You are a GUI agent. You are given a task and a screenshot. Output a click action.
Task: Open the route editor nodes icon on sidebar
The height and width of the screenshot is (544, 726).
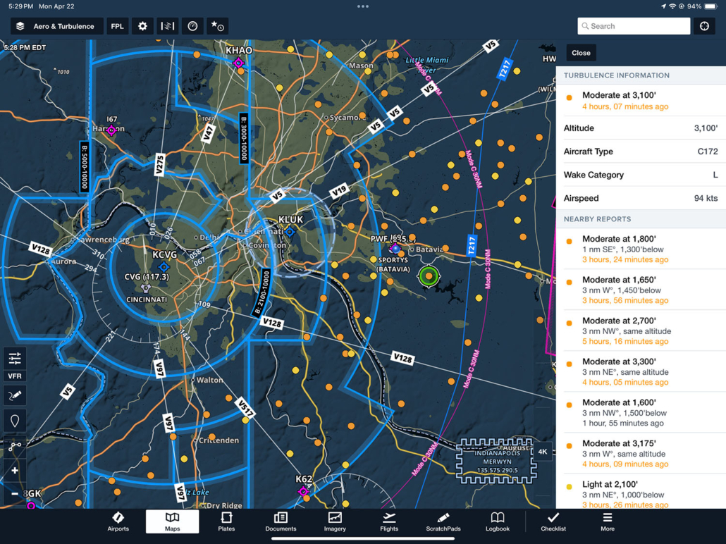[x=14, y=446]
